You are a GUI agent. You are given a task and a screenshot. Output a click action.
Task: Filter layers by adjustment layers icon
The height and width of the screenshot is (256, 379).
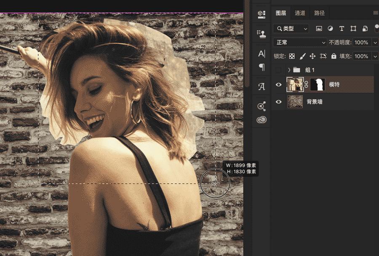330,29
